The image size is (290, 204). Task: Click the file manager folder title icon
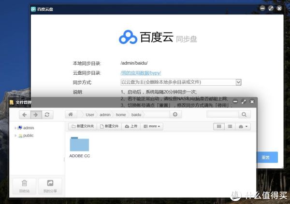12,102
